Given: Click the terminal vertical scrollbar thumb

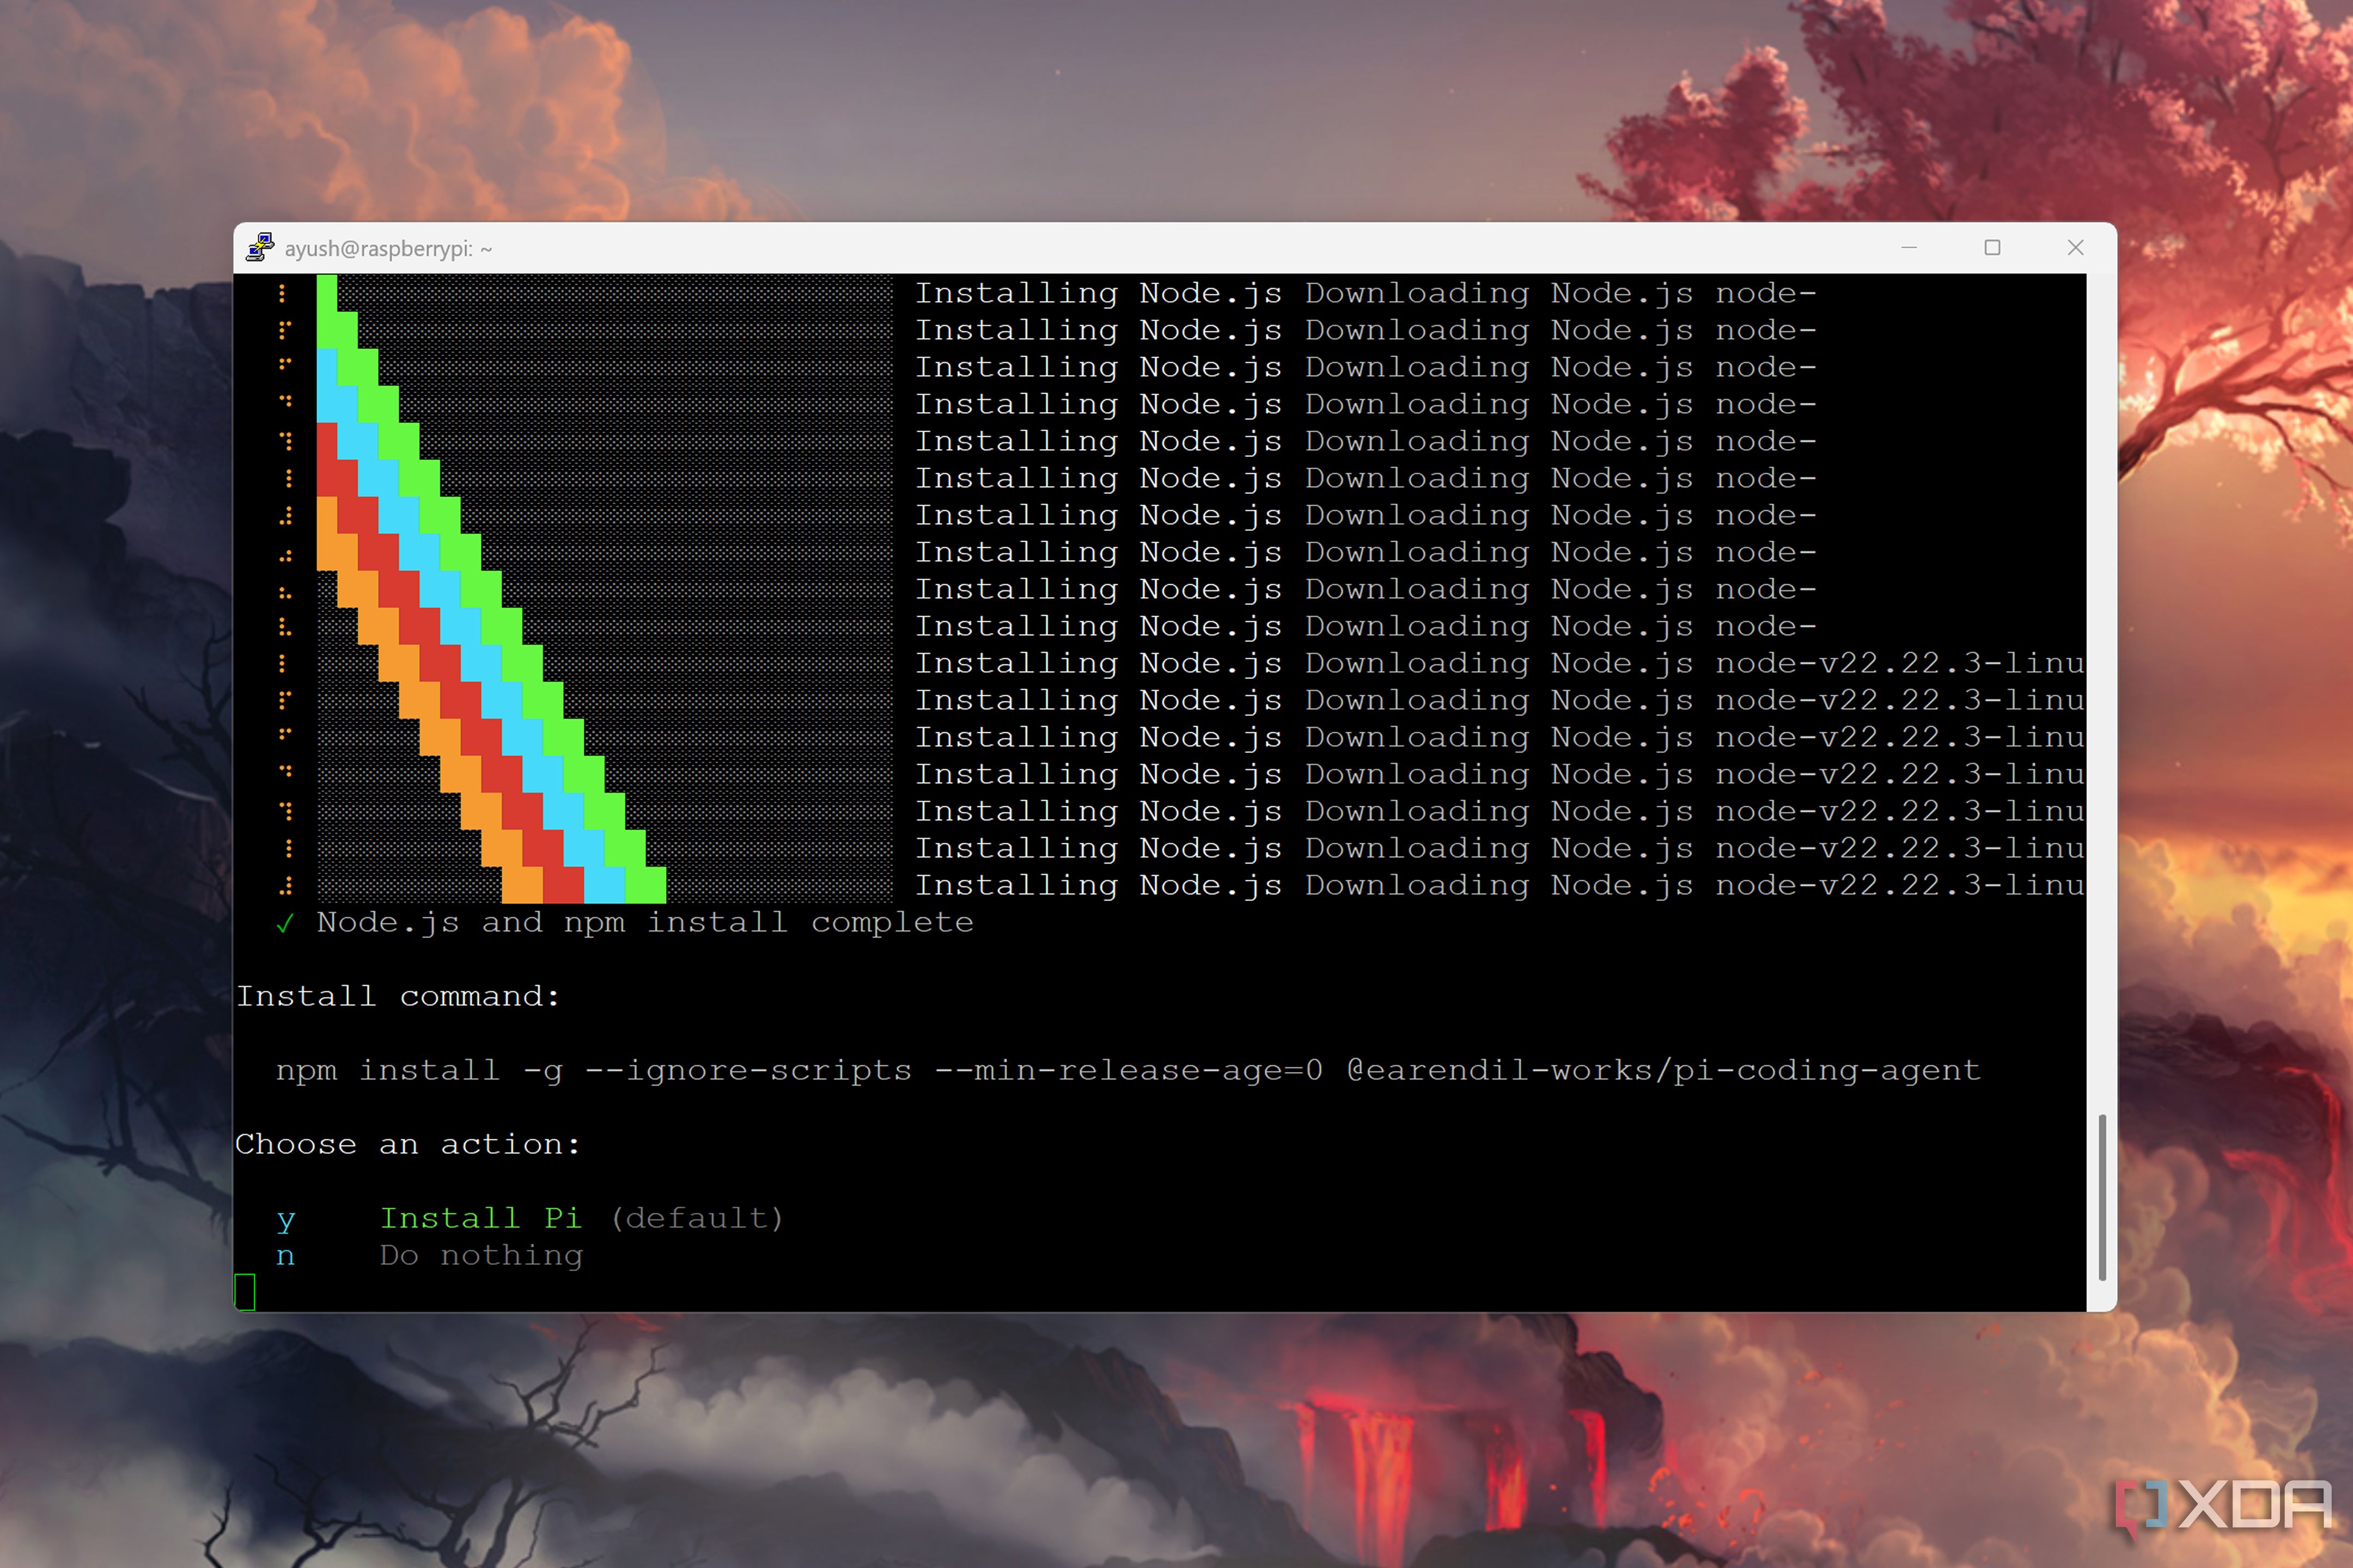Looking at the screenshot, I should [2102, 1196].
